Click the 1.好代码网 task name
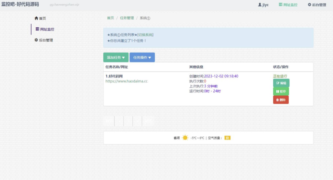This screenshot has width=333, height=180. click(114, 76)
